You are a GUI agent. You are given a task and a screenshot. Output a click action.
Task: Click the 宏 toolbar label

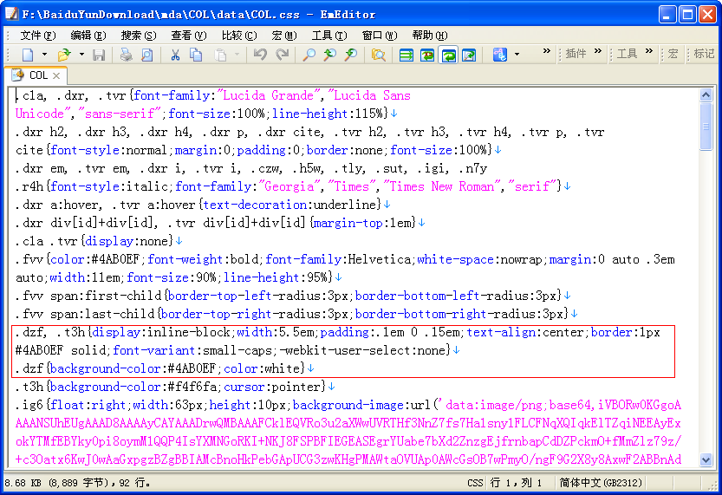tap(673, 54)
